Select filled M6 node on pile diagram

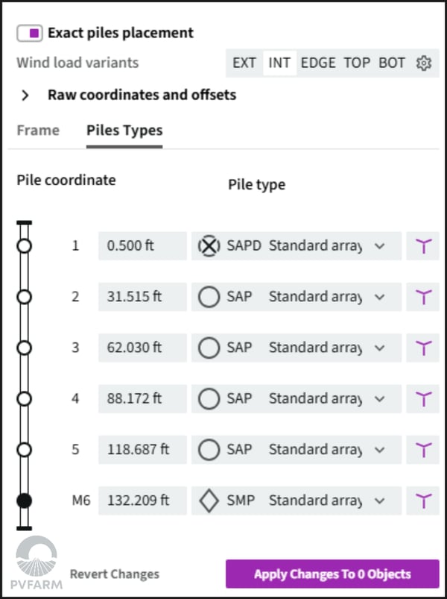coord(25,501)
